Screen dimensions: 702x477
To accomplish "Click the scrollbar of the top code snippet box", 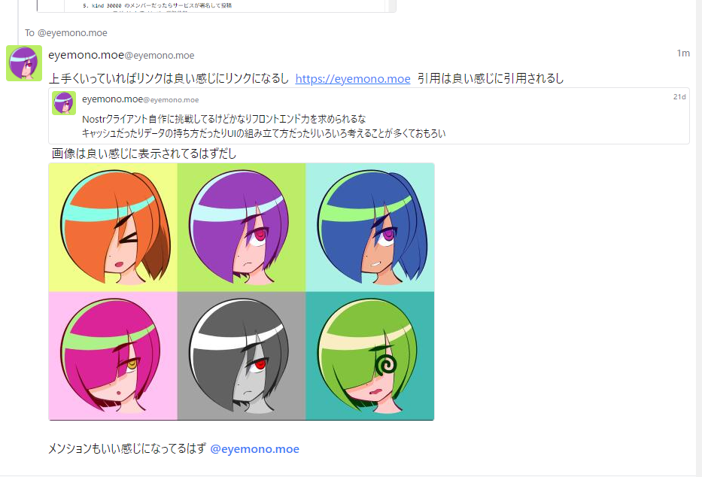I will (x=392, y=6).
